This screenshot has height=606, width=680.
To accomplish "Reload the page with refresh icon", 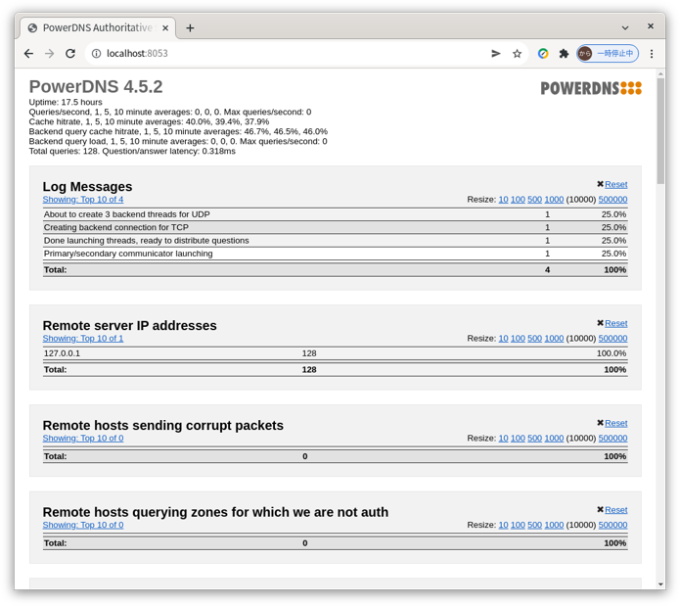I will 70,54.
